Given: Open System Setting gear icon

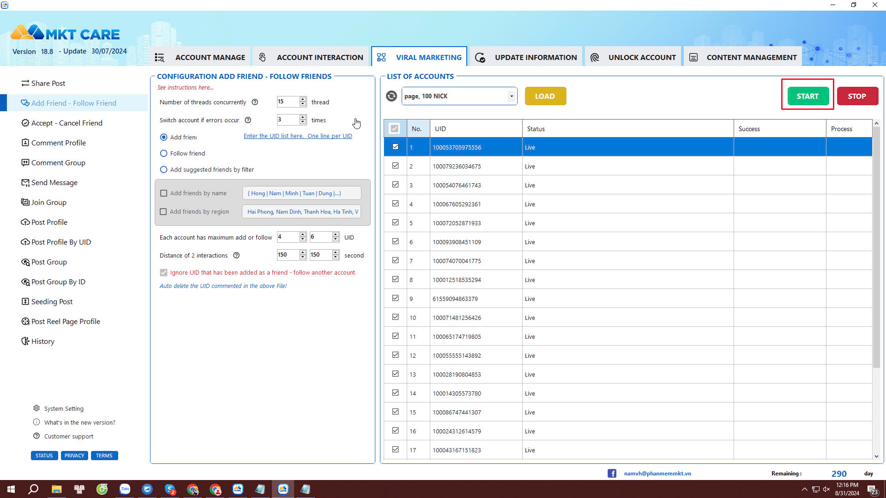Looking at the screenshot, I should click(x=36, y=408).
